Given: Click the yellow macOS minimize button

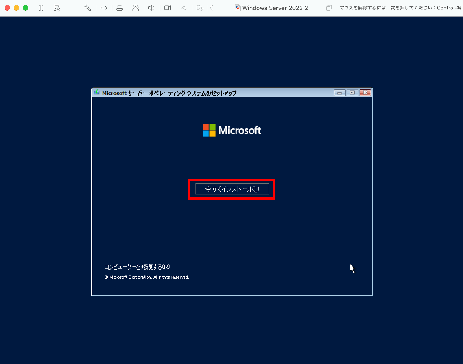Looking at the screenshot, I should (16, 8).
